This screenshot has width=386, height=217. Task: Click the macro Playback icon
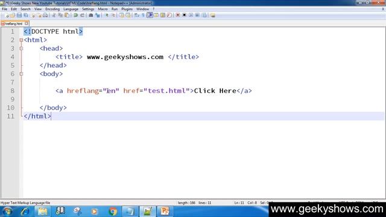coord(191,15)
